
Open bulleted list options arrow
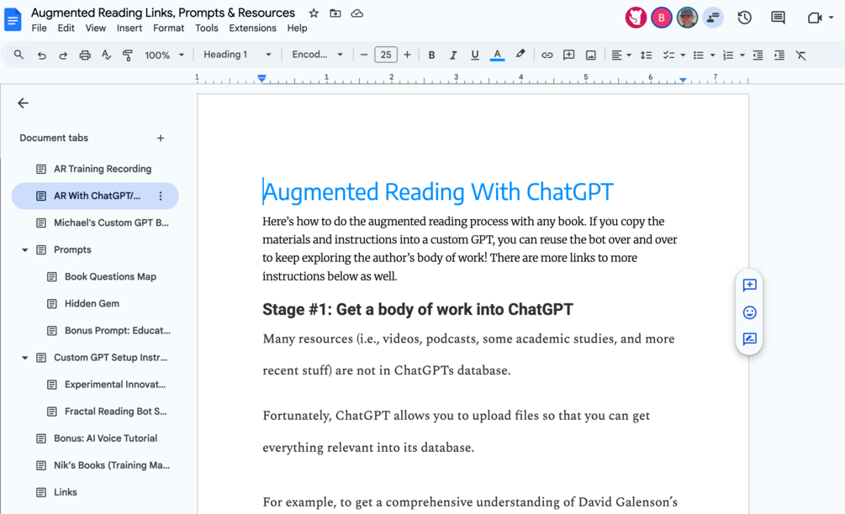pos(712,55)
